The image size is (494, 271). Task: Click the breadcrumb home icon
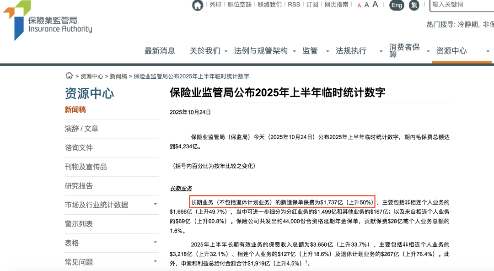(x=69, y=76)
